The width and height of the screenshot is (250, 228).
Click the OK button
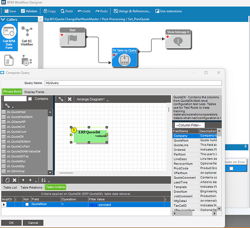tap(11, 223)
